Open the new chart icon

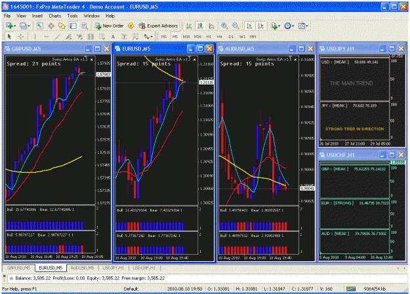coord(9,26)
